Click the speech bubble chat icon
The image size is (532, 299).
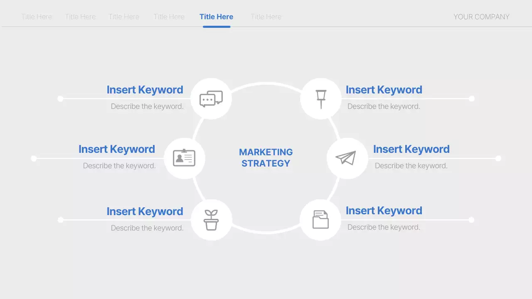[x=211, y=98]
